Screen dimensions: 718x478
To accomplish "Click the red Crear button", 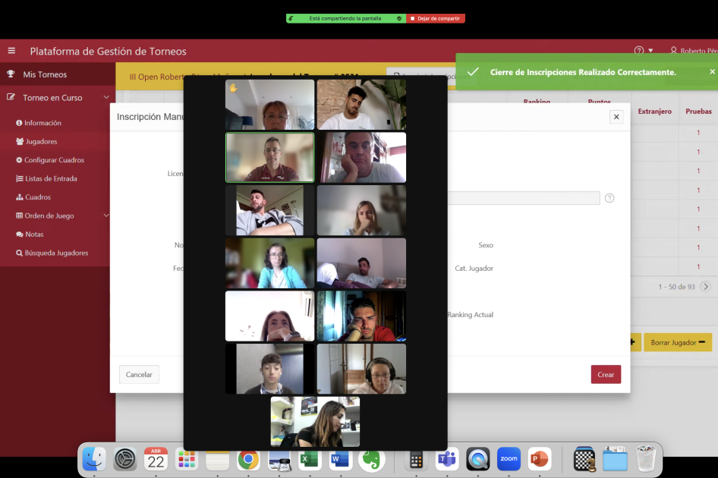I will [x=606, y=375].
